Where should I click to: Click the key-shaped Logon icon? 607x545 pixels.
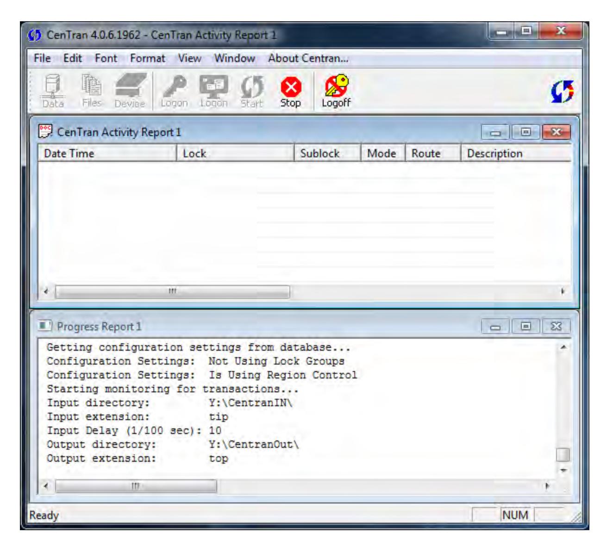[174, 91]
